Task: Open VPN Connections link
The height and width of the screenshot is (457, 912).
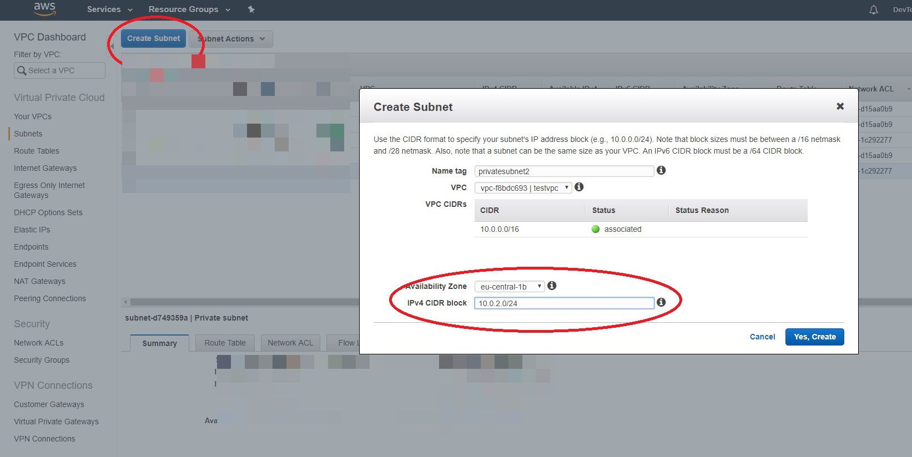Action: [44, 439]
